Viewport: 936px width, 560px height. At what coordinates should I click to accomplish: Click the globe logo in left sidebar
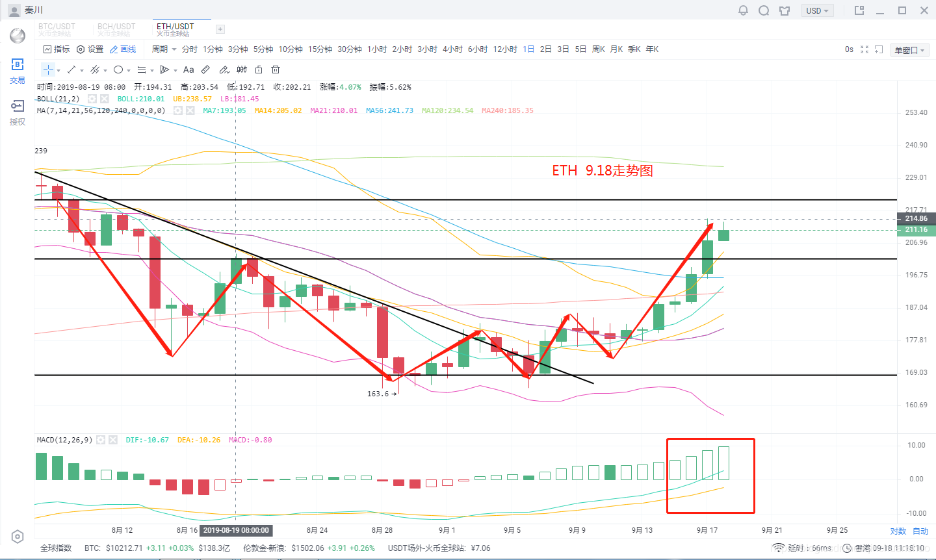pyautogui.click(x=18, y=36)
